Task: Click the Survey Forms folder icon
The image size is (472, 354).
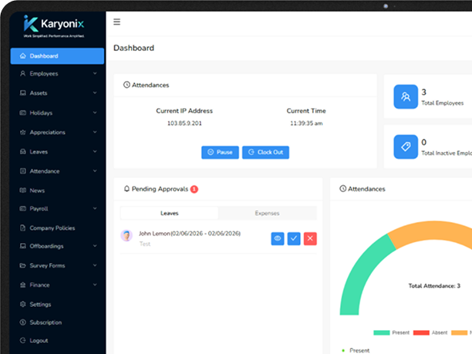Action: click(23, 265)
